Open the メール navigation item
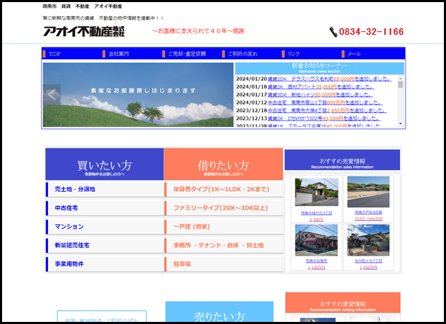The width and height of the screenshot is (446, 324). click(x=354, y=54)
